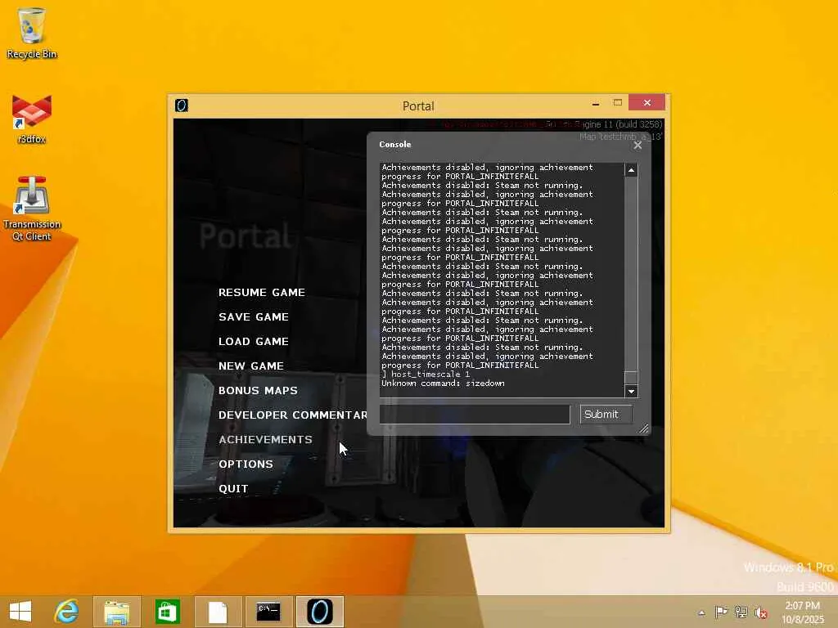Launch Internet Explorer from the taskbar
838x628 pixels.
67,612
